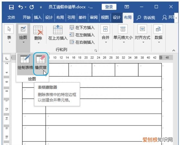Undo the last action
This screenshot has width=180, height=145.
pos(21,7)
